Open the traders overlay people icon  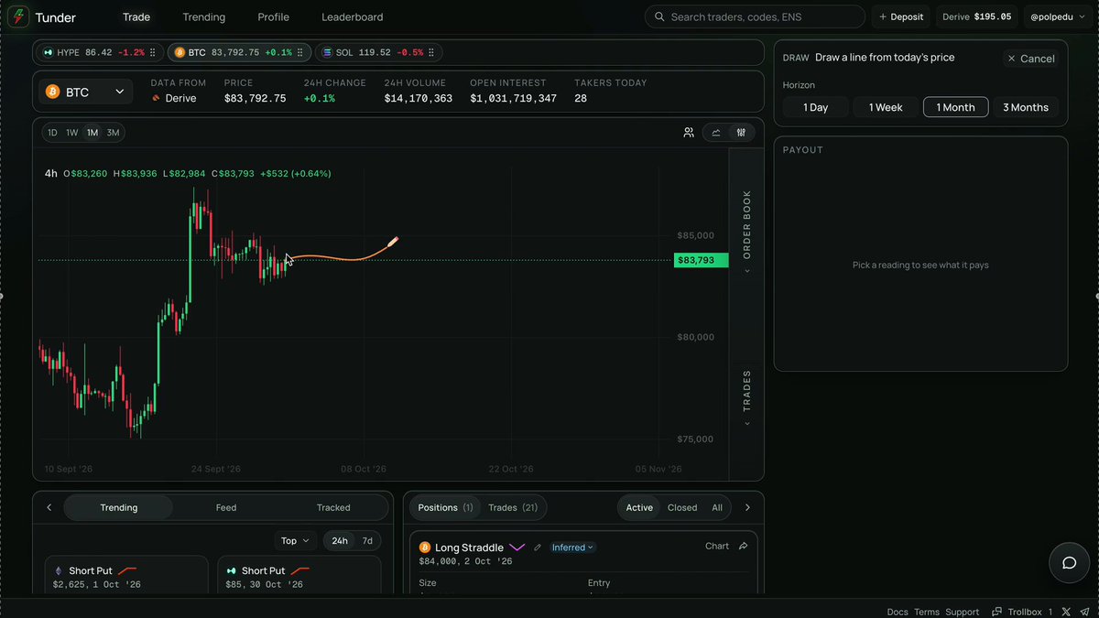tap(689, 133)
